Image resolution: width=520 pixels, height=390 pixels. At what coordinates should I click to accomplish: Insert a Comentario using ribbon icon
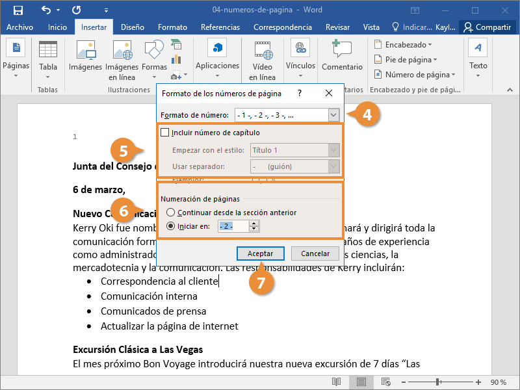pyautogui.click(x=342, y=49)
